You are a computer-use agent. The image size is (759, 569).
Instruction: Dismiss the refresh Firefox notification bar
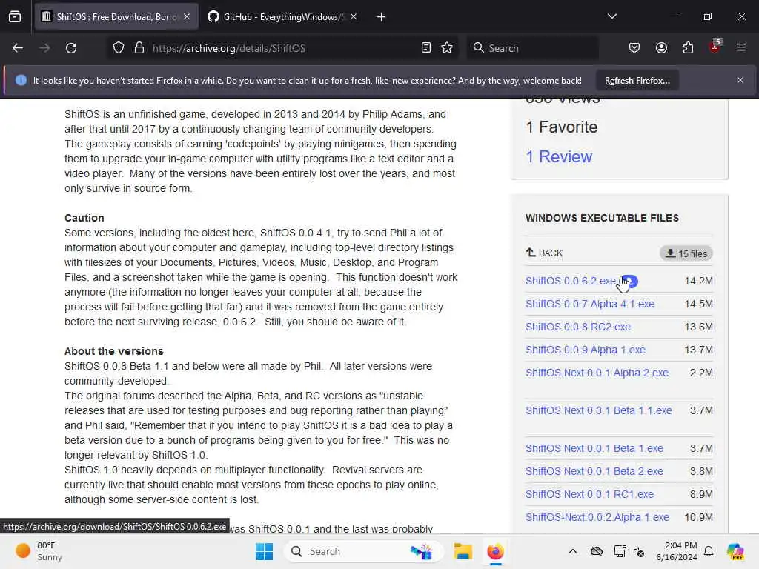coord(740,80)
